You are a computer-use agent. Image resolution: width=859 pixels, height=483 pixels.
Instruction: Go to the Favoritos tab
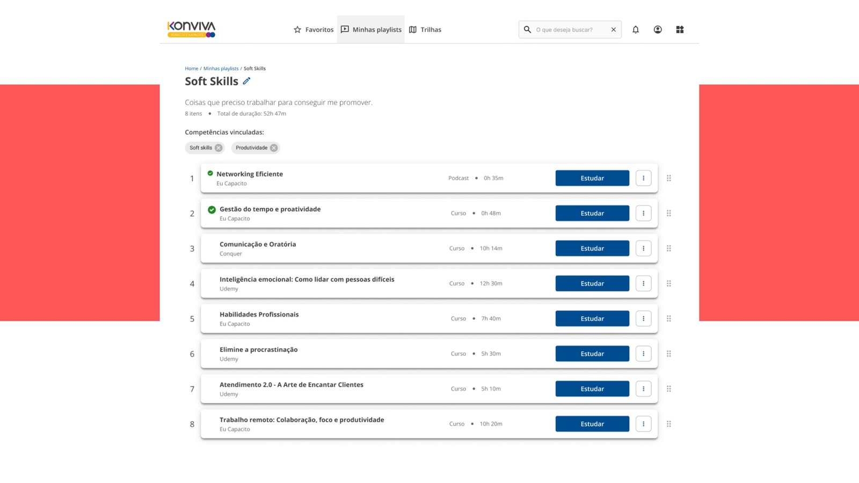tap(314, 30)
